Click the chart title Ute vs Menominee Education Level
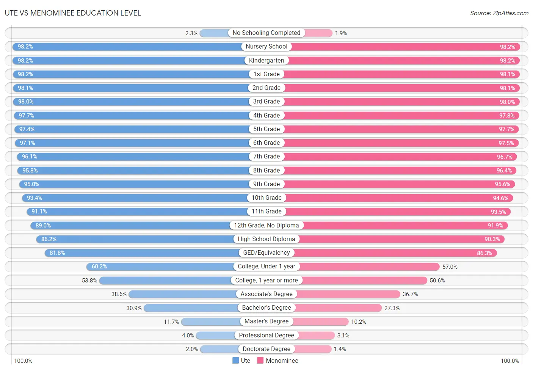The height and width of the screenshot is (370, 533). [73, 13]
